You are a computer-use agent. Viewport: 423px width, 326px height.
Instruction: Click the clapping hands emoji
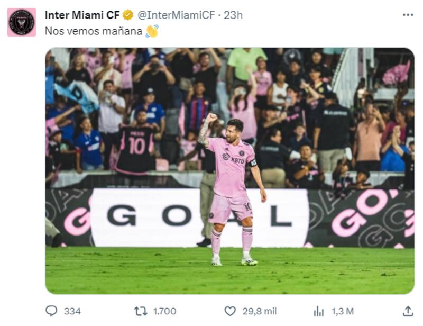[152, 31]
